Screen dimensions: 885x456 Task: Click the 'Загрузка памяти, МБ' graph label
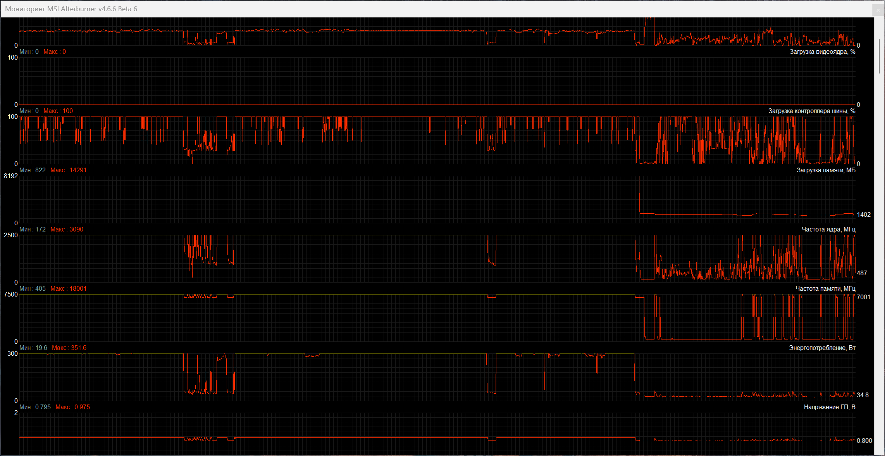click(x=826, y=170)
